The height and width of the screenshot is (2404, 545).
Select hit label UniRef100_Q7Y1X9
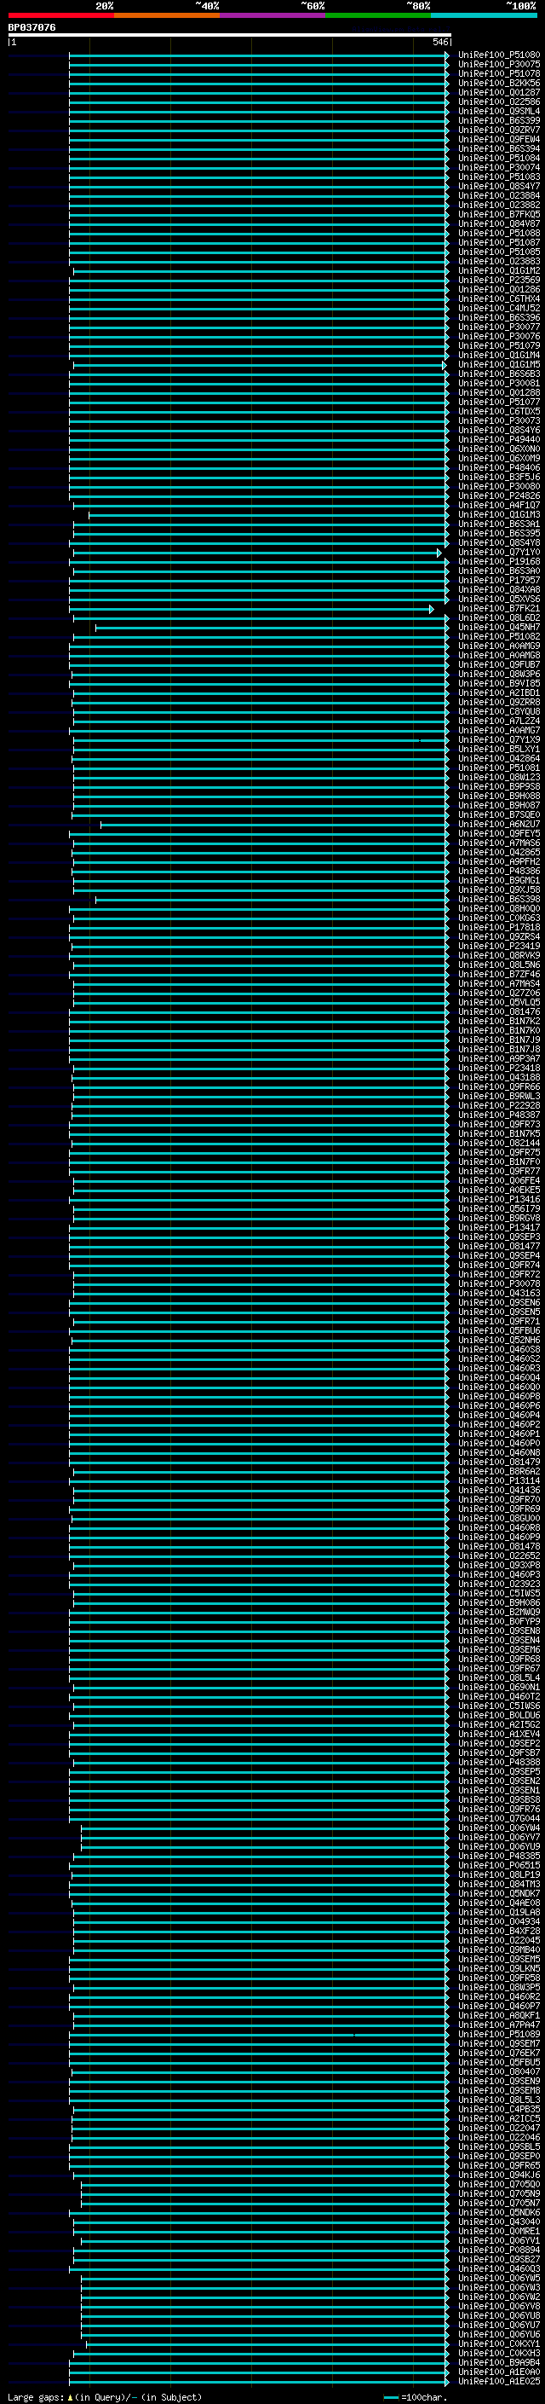498,740
